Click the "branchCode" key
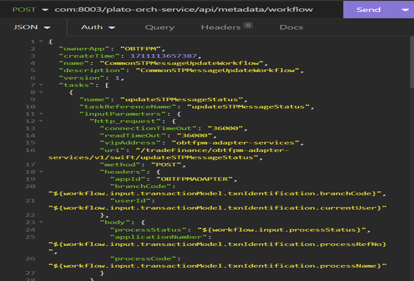The width and height of the screenshot is (414, 281). (141, 186)
